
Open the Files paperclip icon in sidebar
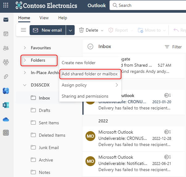(6, 77)
